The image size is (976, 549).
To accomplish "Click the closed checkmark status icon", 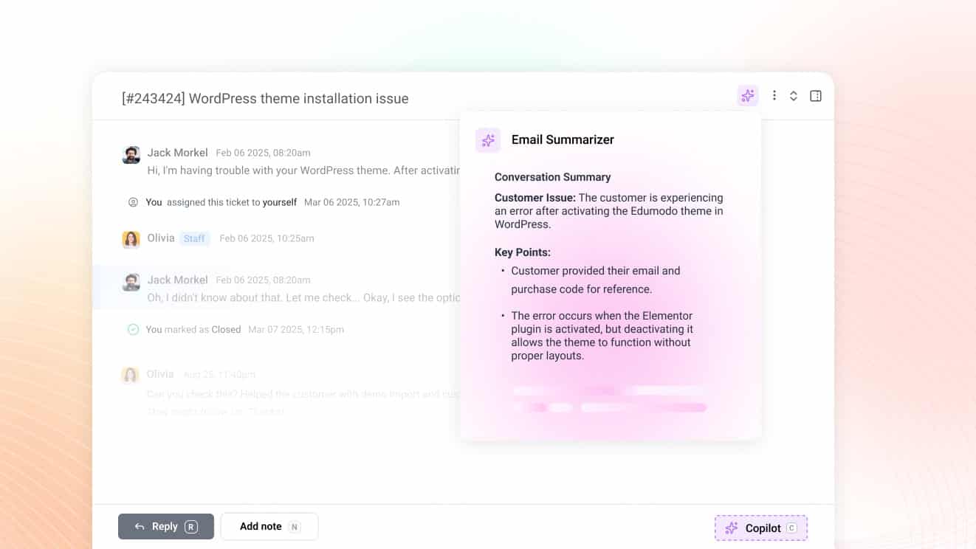I will [x=134, y=329].
